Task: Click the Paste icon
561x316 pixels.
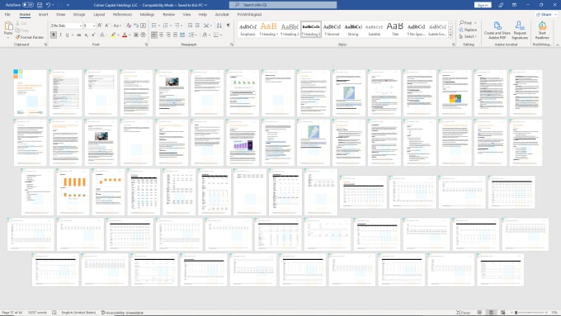Action: pyautogui.click(x=8, y=26)
